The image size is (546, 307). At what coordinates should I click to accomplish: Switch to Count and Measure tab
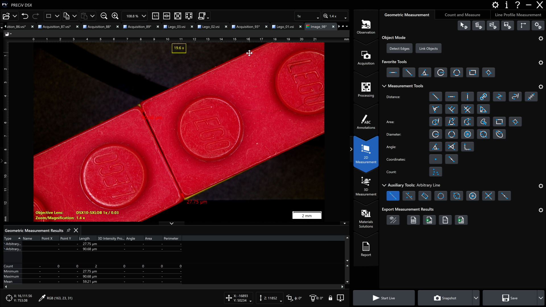[x=462, y=15]
